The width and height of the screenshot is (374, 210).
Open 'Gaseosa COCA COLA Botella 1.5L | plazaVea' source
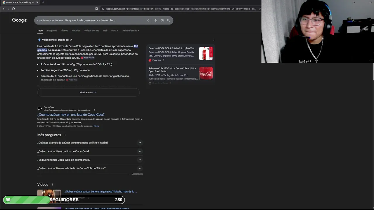(x=171, y=48)
